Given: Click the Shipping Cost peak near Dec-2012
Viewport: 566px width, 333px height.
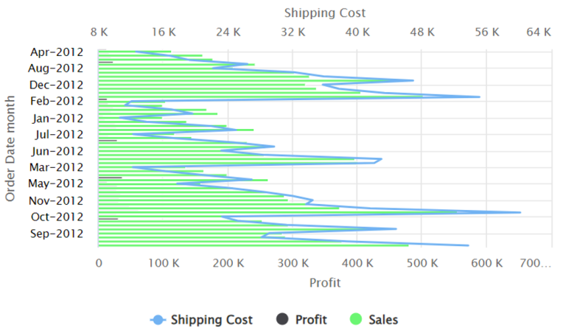Looking at the screenshot, I should 413,80.
